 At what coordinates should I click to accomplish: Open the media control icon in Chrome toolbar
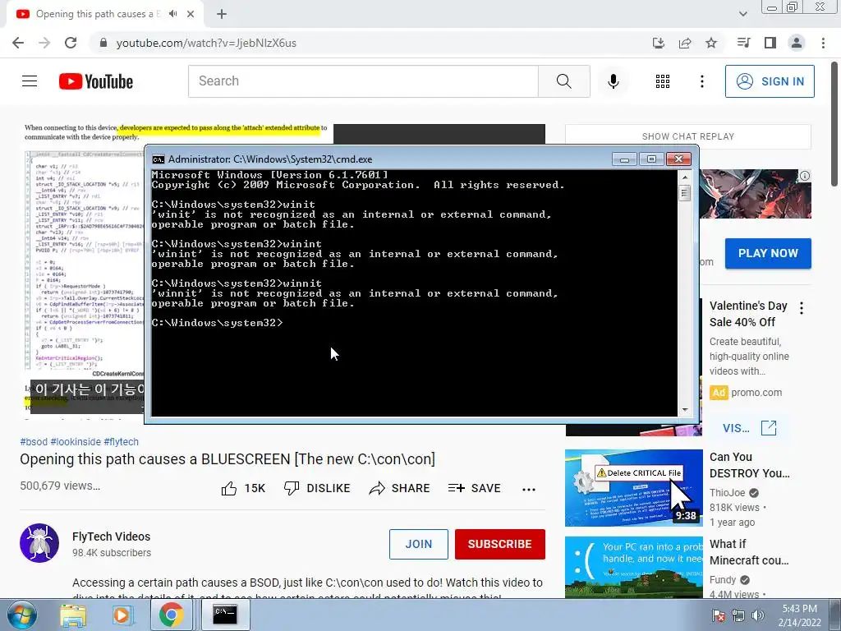743,43
